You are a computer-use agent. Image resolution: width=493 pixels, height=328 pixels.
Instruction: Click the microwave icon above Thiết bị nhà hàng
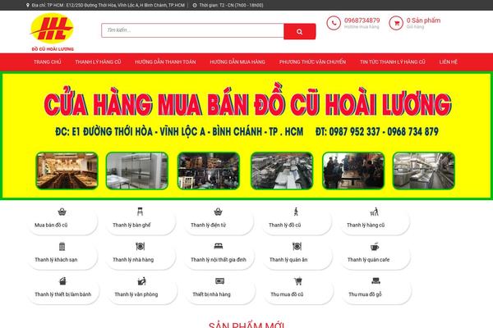tap(219, 281)
